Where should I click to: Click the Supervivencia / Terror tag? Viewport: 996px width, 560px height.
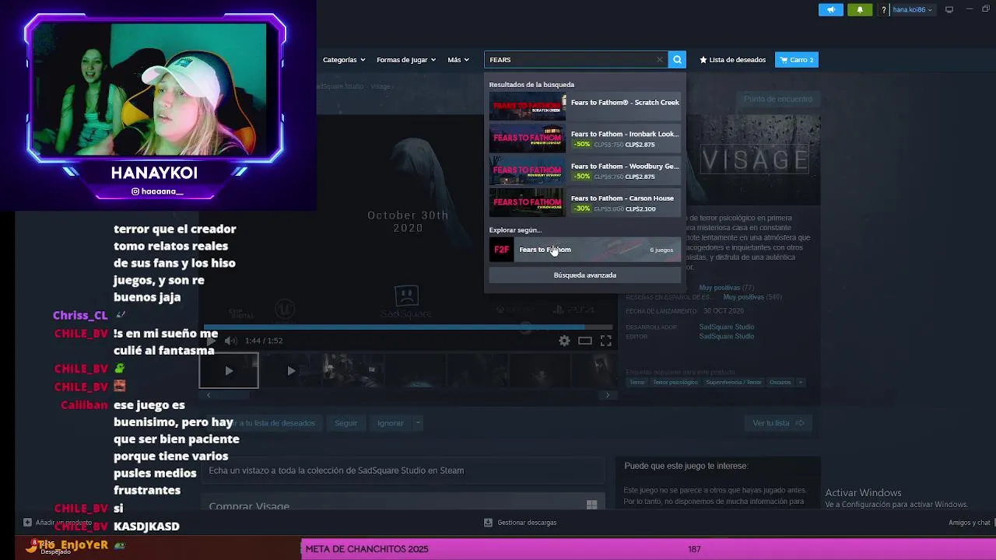tap(734, 383)
